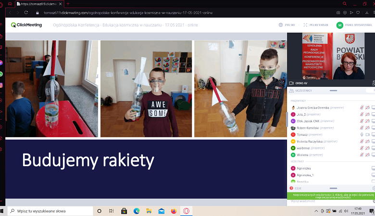375x216 pixels.
Task: Click the ClickMeeting logo
Action: 26,25
